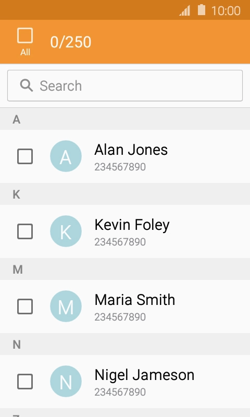Tap the battery icon in status bar
This screenshot has height=417, width=250.
(x=202, y=10)
